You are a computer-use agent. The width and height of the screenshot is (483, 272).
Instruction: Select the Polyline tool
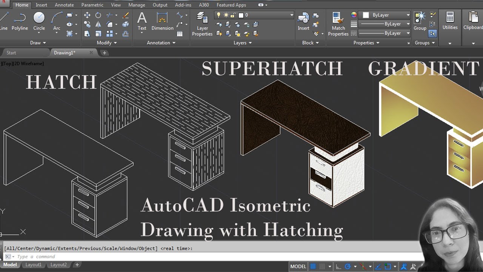pos(20,22)
